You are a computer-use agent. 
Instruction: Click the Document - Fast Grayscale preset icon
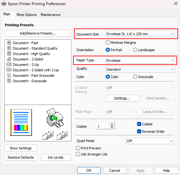pyautogui.click(x=9, y=76)
